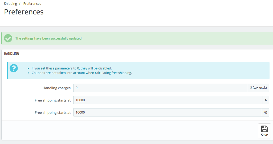The width and height of the screenshot is (273, 144).
Task: Focus the free shipping weight field in kg
Action: click(x=167, y=112)
